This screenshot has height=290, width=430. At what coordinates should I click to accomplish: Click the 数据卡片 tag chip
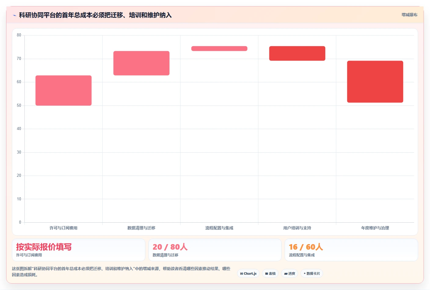(312, 273)
